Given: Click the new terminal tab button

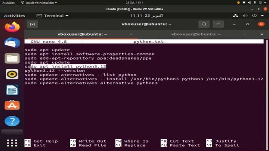Looking at the screenshot, I should pos(32,24).
